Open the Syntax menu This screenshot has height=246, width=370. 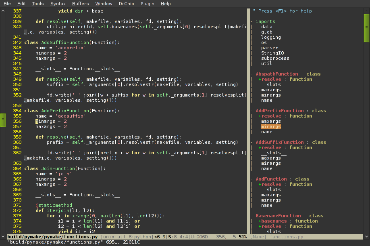(58, 4)
